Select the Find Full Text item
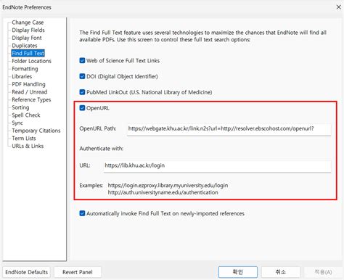 28,53
